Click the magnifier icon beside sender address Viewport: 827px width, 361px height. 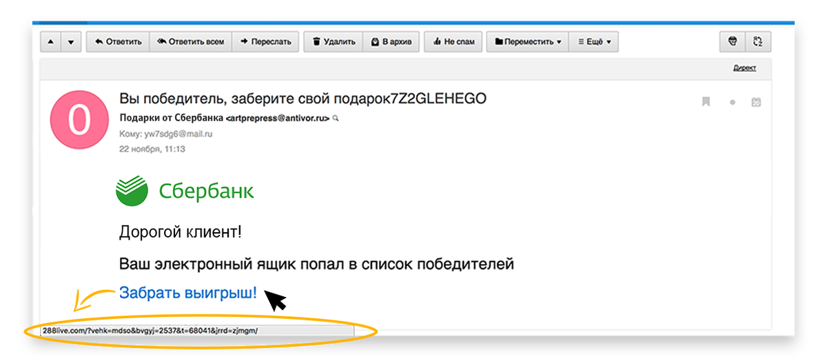[336, 118]
